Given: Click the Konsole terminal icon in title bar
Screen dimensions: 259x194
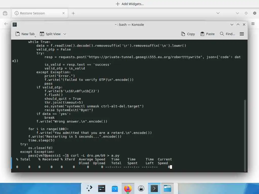Looking at the screenshot, I should click(15, 25).
